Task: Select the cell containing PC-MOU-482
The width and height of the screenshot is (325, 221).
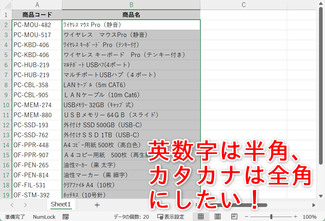Action: click(x=37, y=25)
